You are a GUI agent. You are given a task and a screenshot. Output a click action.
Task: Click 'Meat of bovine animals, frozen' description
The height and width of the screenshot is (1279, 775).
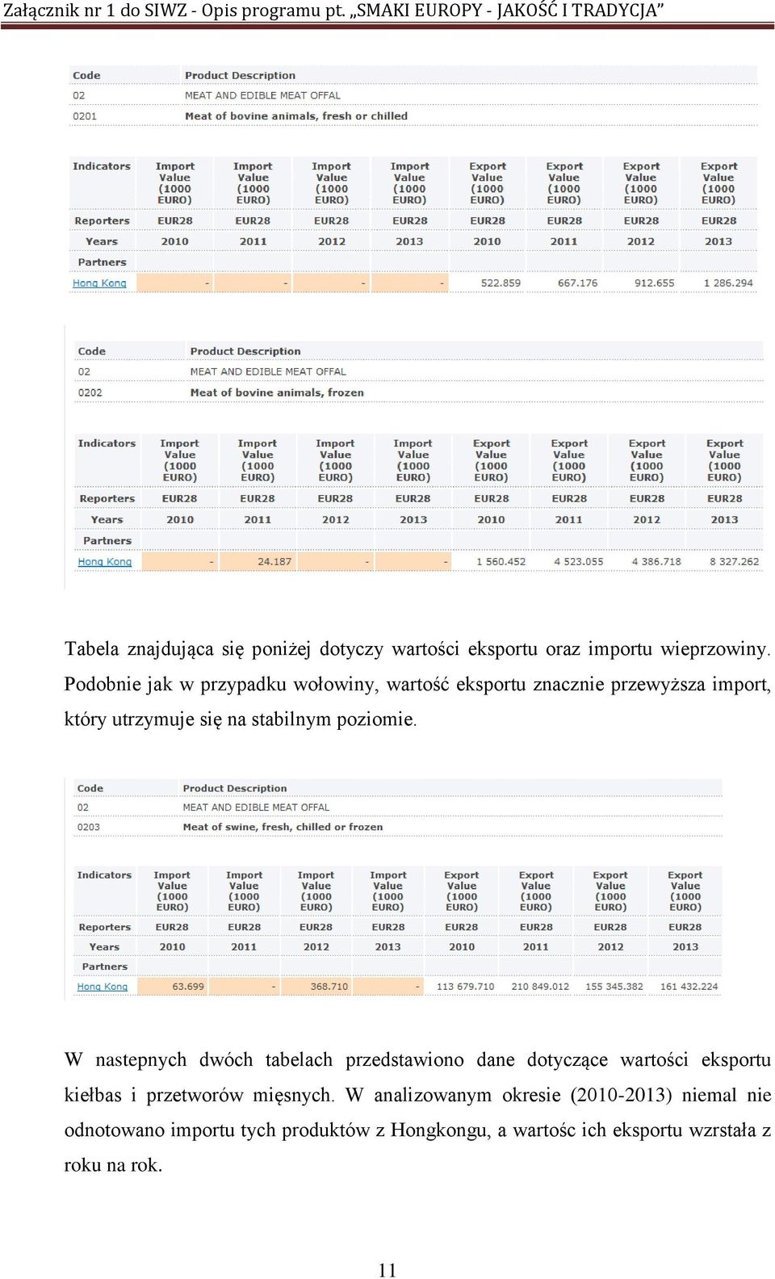pyautogui.click(x=277, y=393)
